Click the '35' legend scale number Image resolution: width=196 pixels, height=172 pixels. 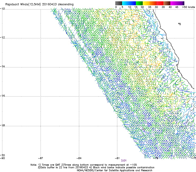(163, 7)
